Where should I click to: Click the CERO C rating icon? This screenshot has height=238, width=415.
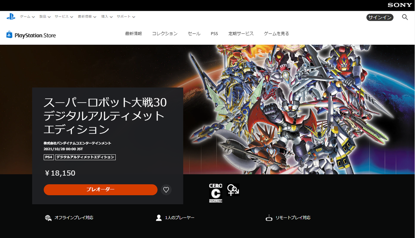216,193
